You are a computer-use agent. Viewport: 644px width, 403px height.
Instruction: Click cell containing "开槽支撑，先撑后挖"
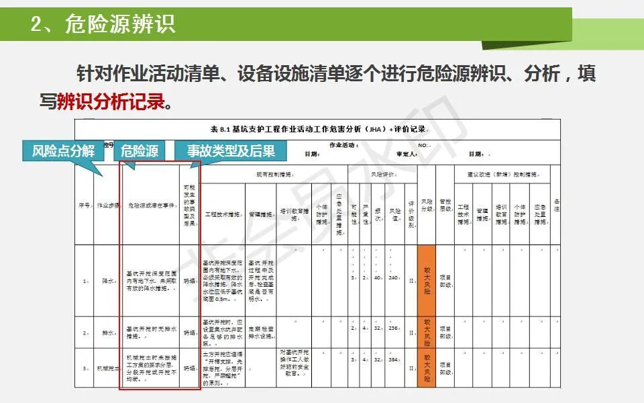click(223, 369)
